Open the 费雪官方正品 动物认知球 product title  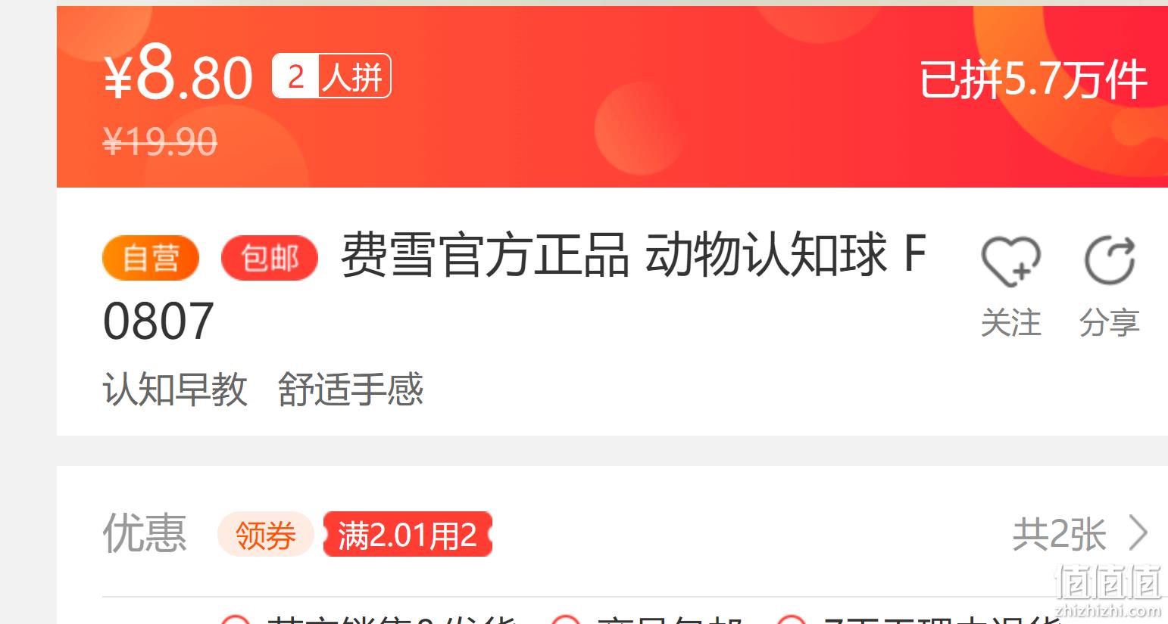[514, 287]
